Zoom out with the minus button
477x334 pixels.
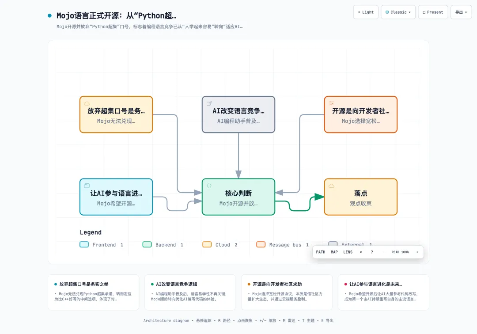[x=383, y=252]
